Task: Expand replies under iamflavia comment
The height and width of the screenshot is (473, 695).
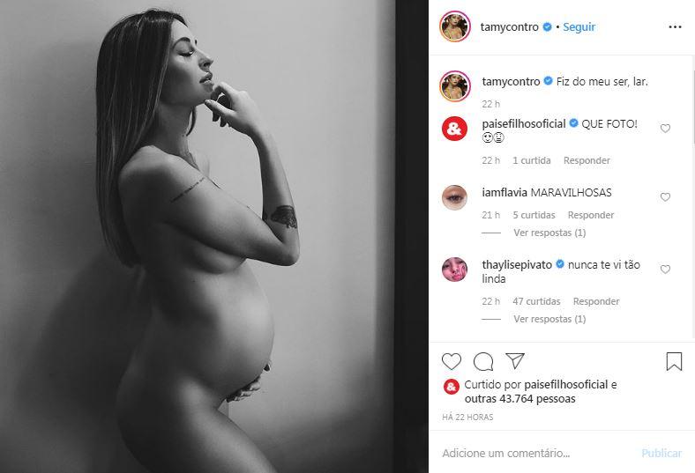Action: (x=549, y=233)
